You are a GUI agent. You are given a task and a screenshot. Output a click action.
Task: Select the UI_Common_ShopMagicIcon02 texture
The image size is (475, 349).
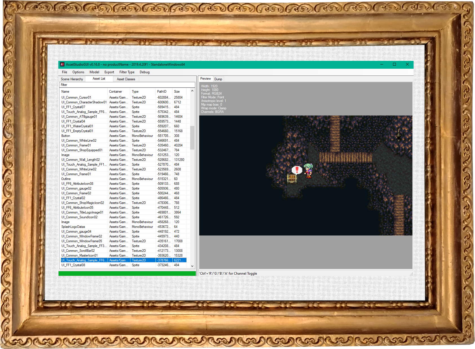[x=123, y=203]
